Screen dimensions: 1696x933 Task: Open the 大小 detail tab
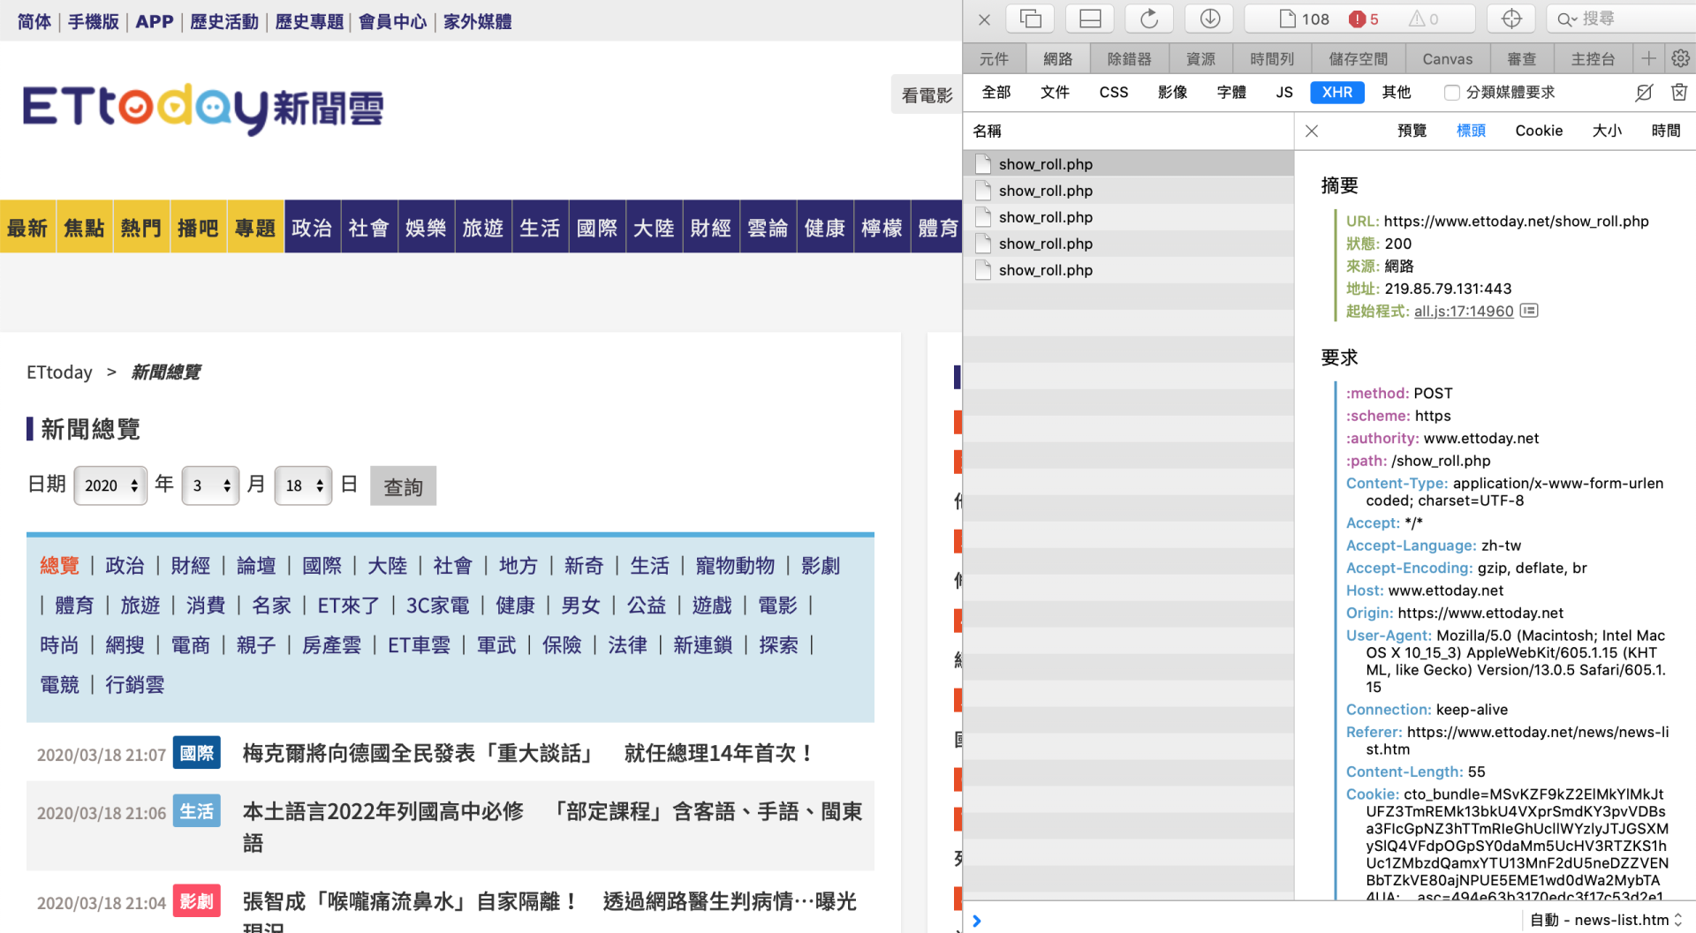[x=1607, y=131]
